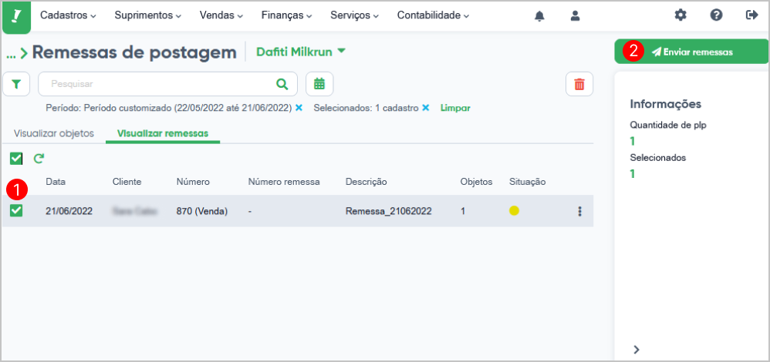Click breadcrumb ellipsis before Remessas

coord(11,55)
